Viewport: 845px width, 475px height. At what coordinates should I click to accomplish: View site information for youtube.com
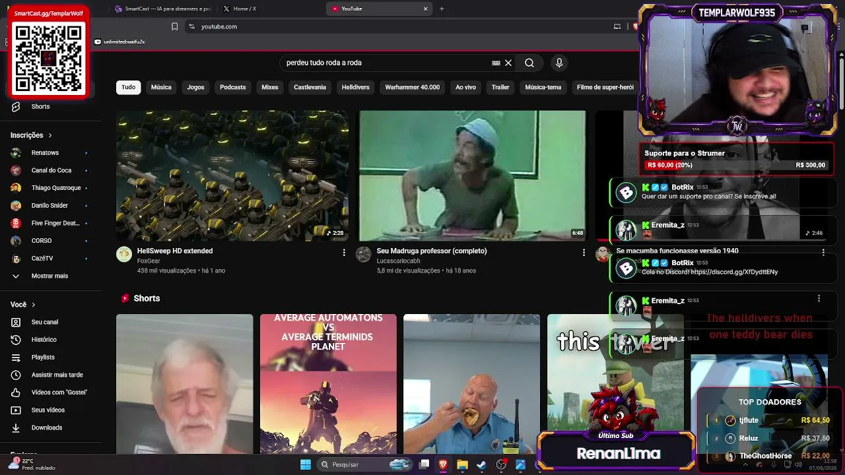191,26
